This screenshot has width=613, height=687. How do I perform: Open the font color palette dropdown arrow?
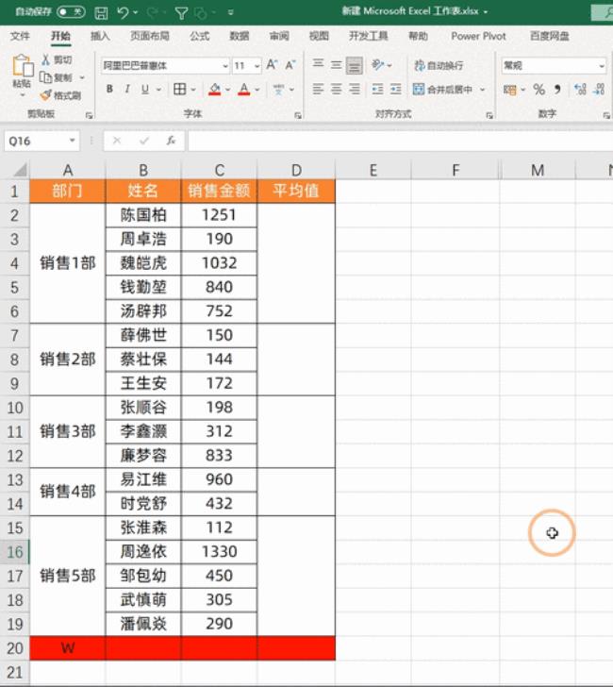257,90
